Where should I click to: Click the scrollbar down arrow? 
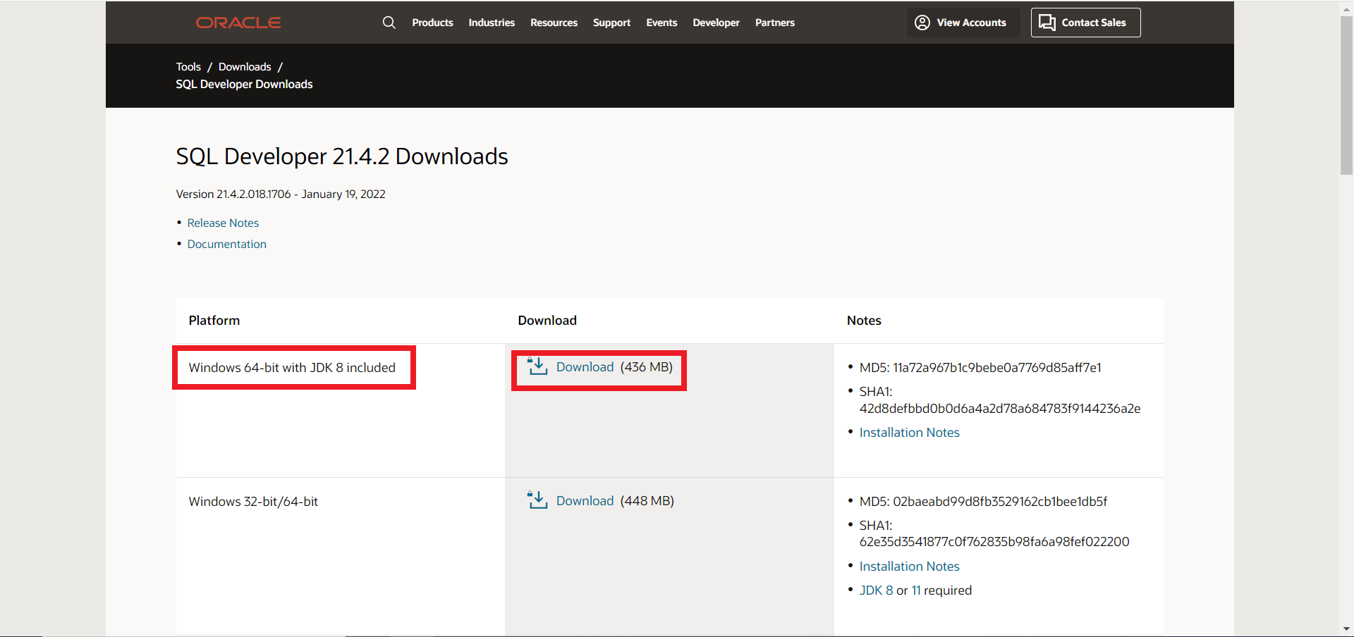pos(1346,629)
